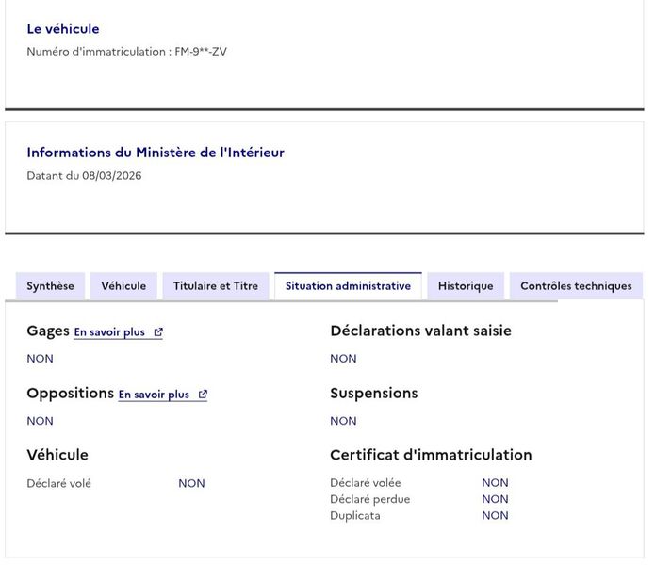
Task: Go to the Historique tab
Action: (x=465, y=286)
